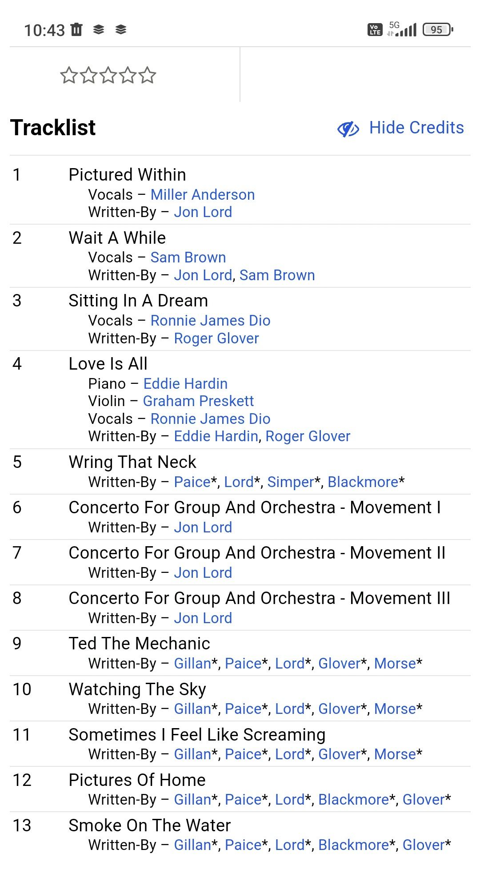Open Miller Anderson artist page
Viewport: 480px width, 870px height.
click(203, 195)
